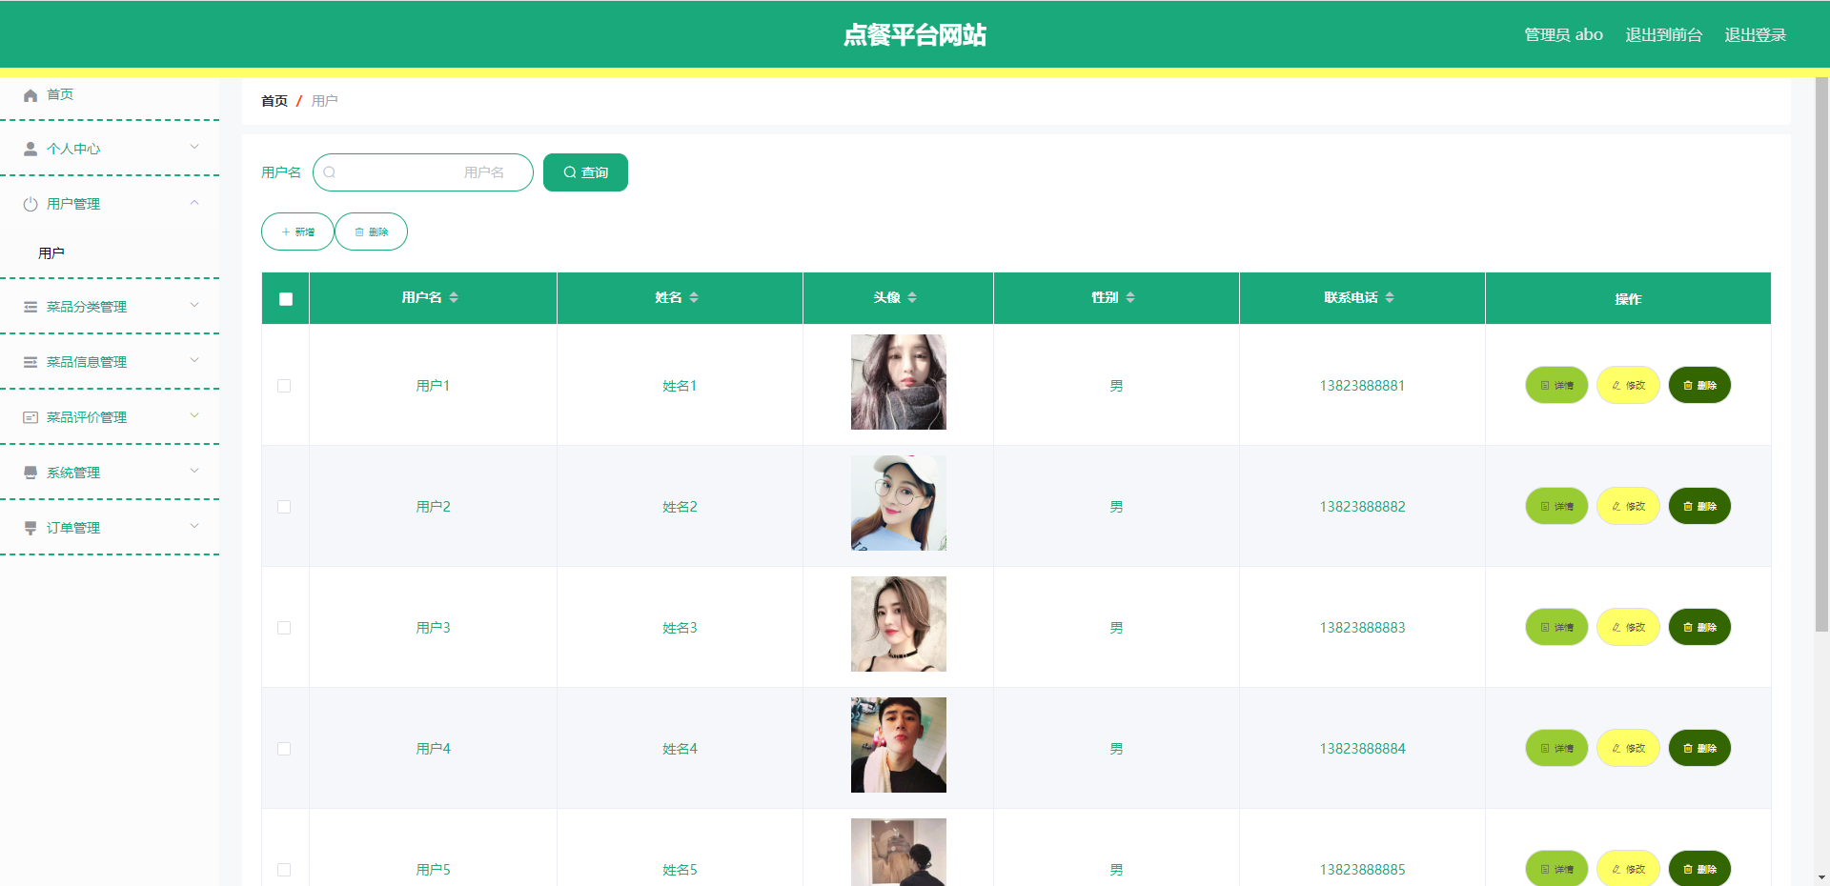Click the person icon beside 个人中心
The image size is (1830, 886).
pyautogui.click(x=30, y=150)
